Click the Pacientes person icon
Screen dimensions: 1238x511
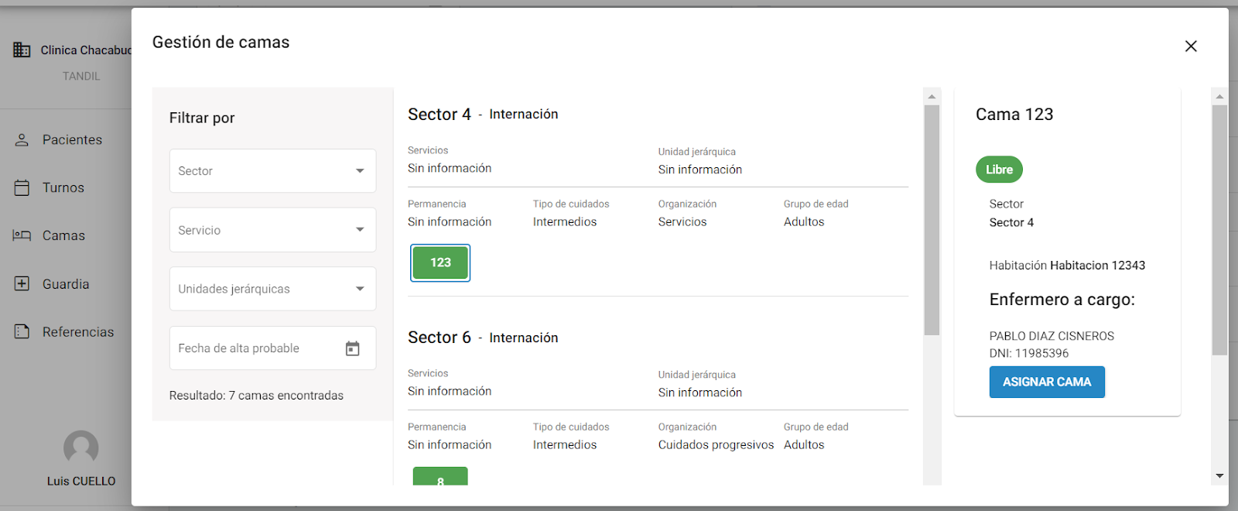[22, 140]
